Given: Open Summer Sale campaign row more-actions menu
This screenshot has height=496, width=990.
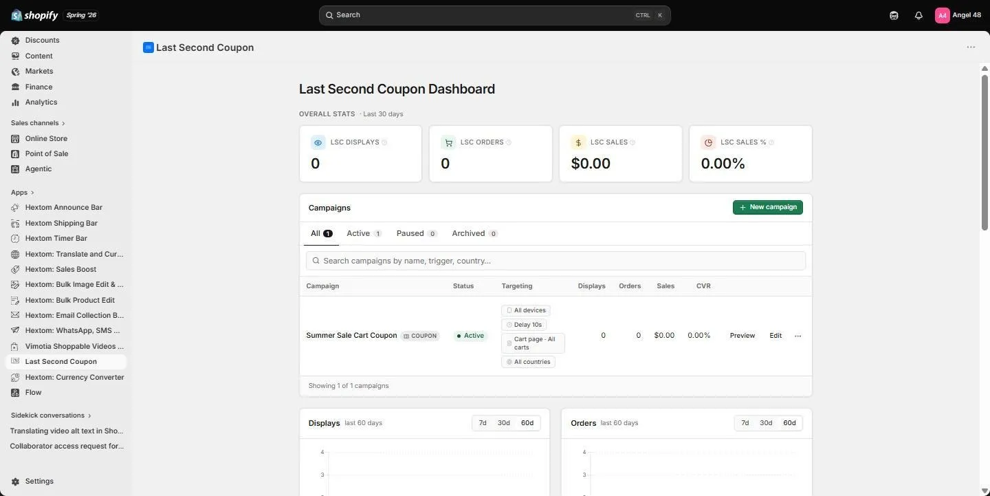Looking at the screenshot, I should [x=797, y=336].
